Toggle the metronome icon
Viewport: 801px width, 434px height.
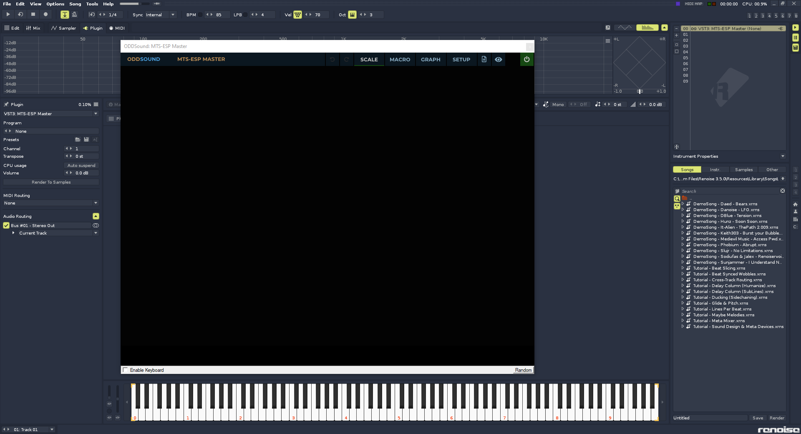tap(74, 15)
